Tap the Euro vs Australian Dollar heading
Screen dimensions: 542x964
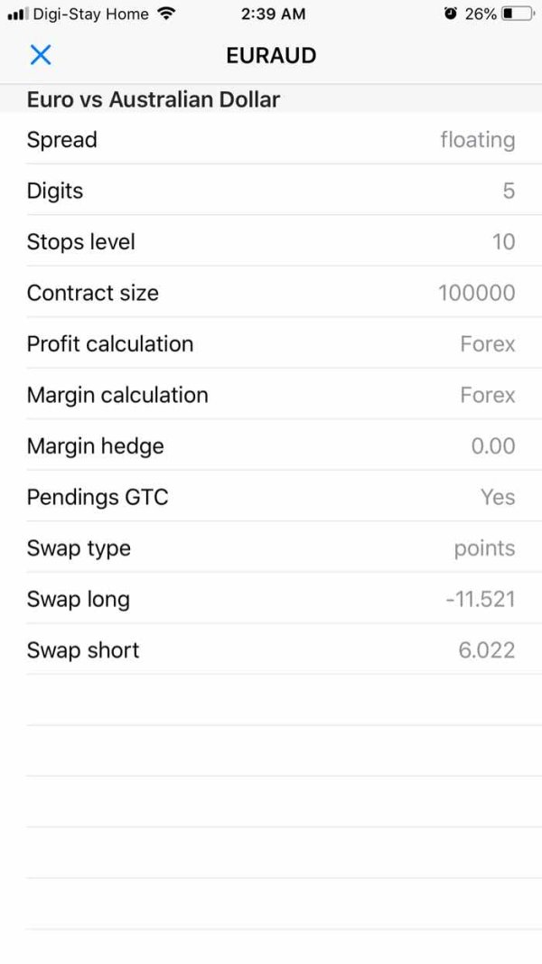pos(154,99)
